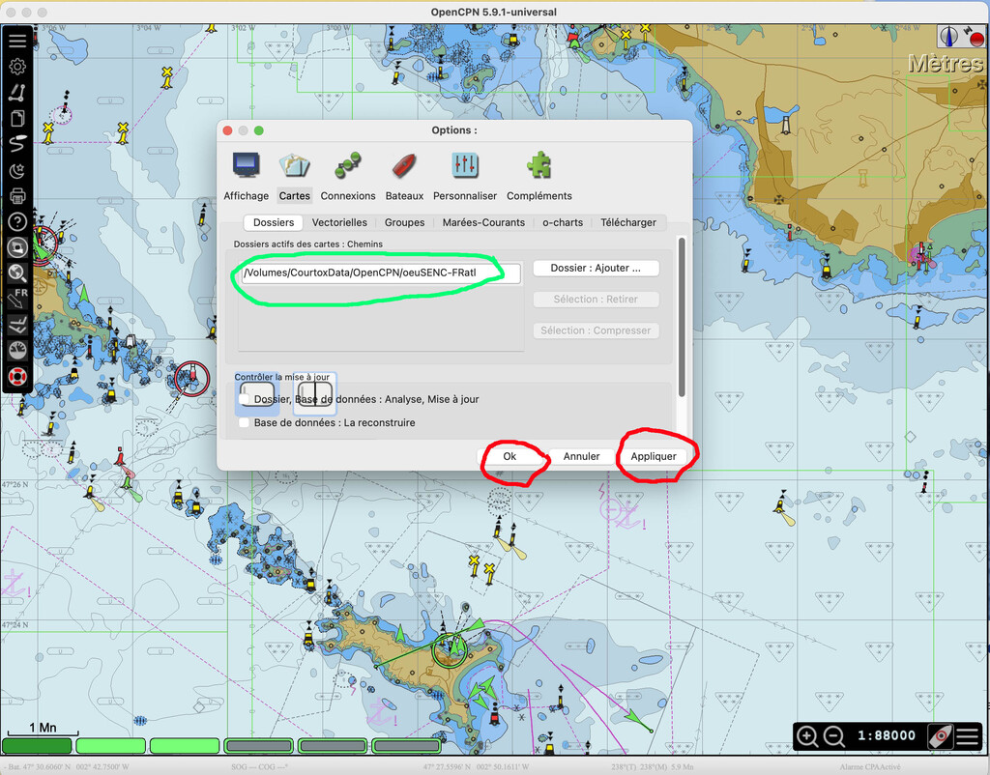Open the Compléments puzzle-piece section

(539, 176)
